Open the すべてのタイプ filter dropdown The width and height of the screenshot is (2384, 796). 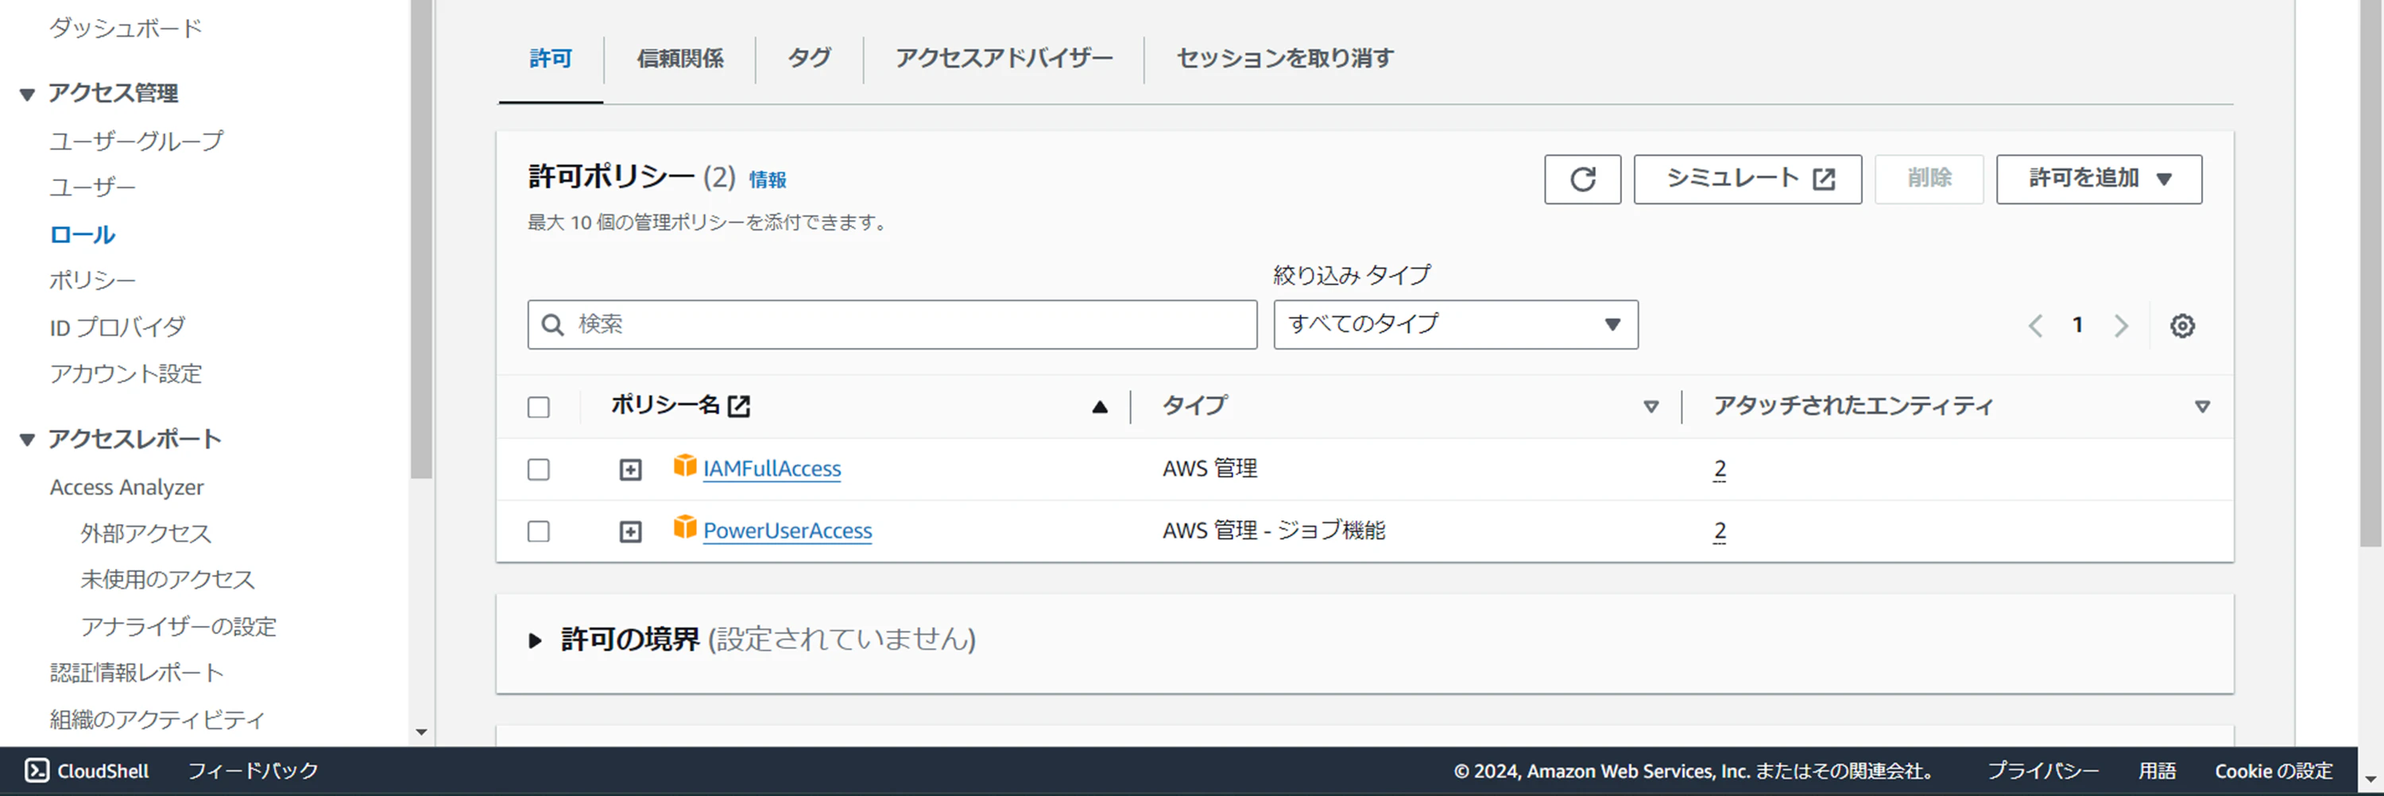pyautogui.click(x=1455, y=325)
